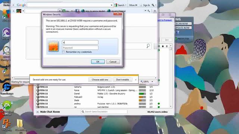
Task: Focus the username field
Action: click(80, 42)
